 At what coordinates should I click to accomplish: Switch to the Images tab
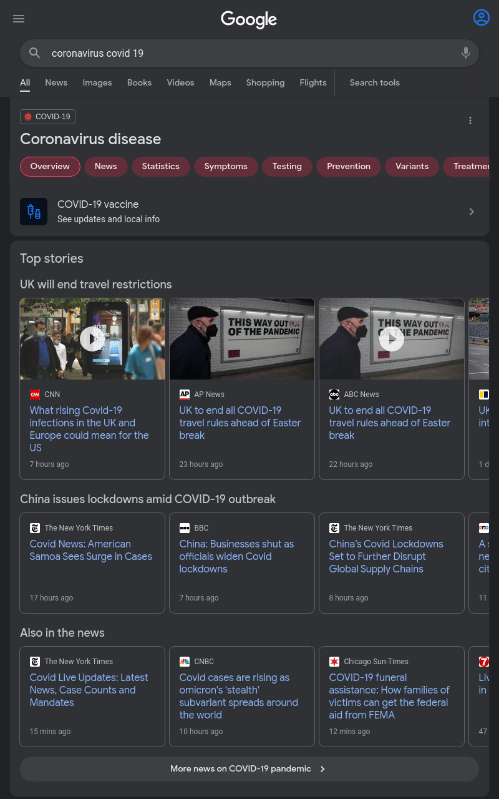(97, 82)
